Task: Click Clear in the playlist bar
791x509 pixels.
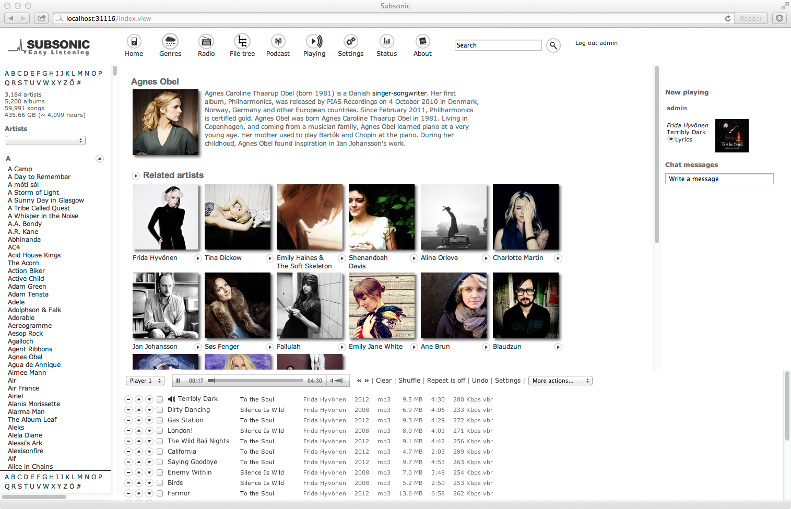Action: pyautogui.click(x=384, y=381)
